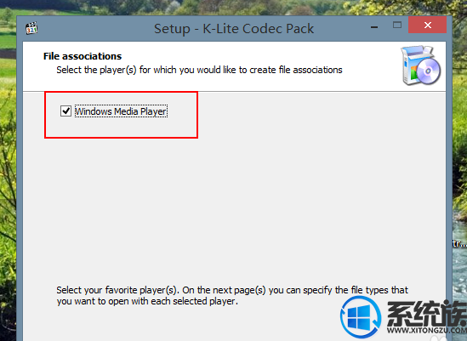Click the K-Lite clapperboard icon in title bar
The width and height of the screenshot is (467, 341).
(x=31, y=28)
